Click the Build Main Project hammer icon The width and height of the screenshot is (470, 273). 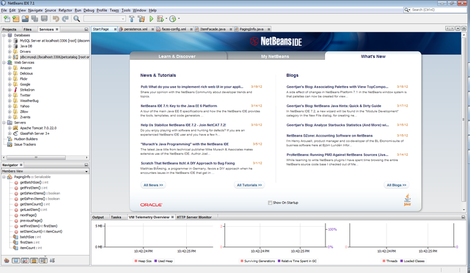coord(132,19)
